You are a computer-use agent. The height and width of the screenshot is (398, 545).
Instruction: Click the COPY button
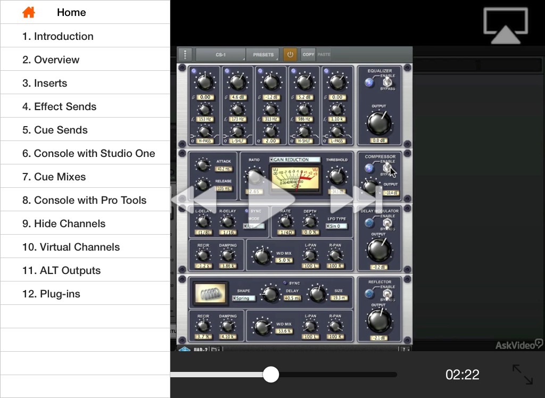coord(308,54)
